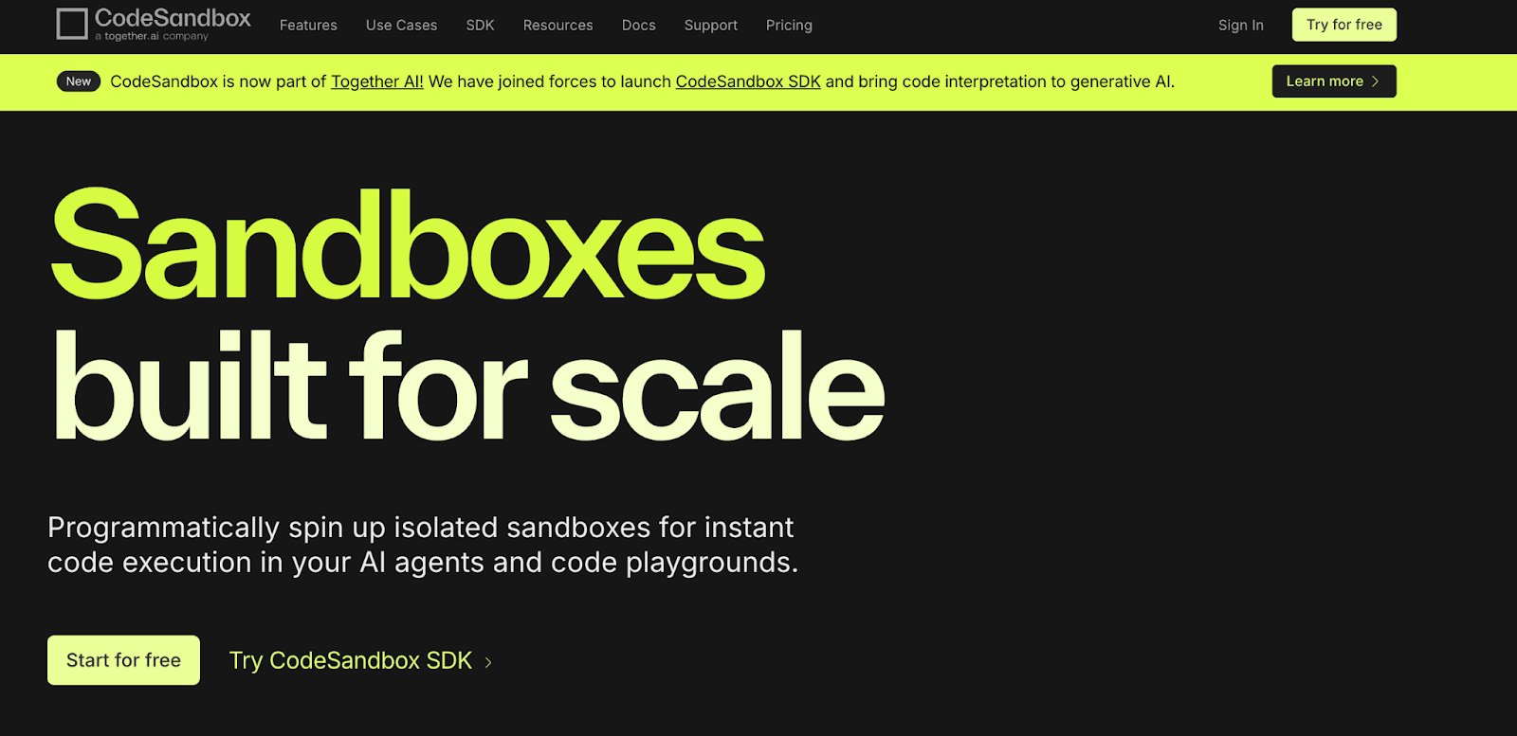Navigate to the Pricing page
Screen dimensions: 1517x736
pyautogui.click(x=789, y=26)
